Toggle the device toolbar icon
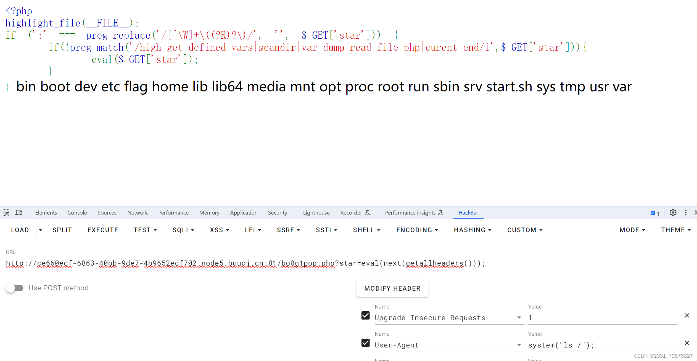 tap(19, 213)
